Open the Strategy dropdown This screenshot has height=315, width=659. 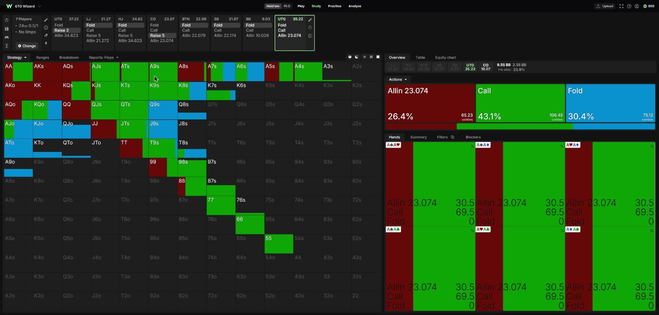(x=17, y=57)
